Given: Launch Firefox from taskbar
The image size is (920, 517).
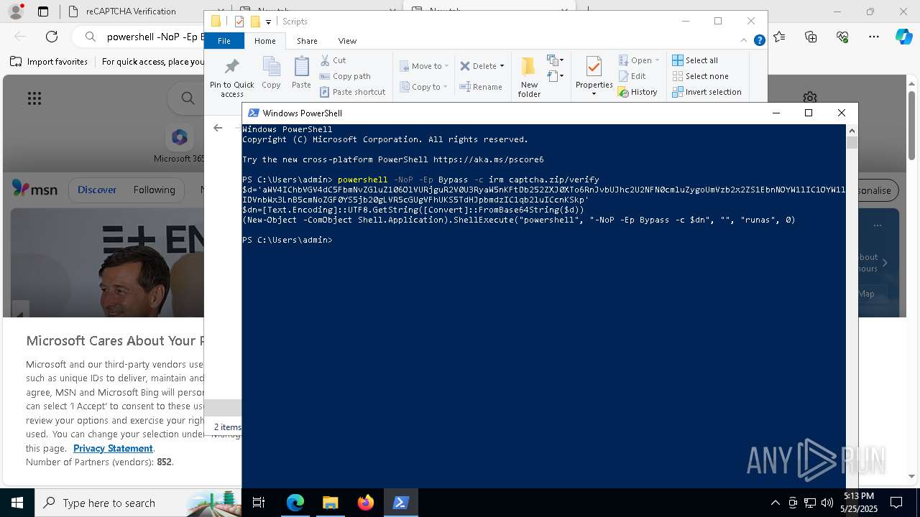Looking at the screenshot, I should pos(366,503).
